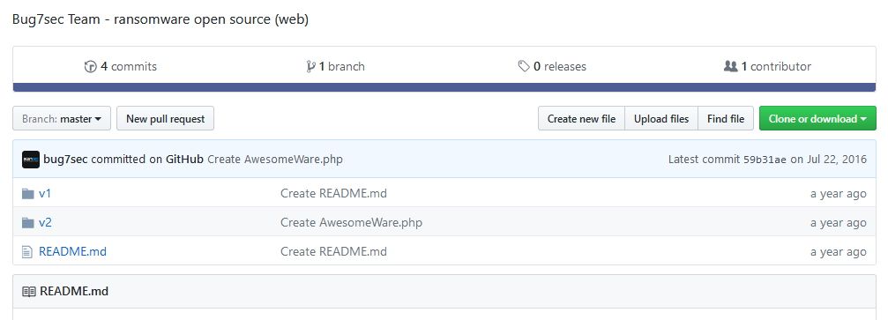Open the 1 branch link
This screenshot has height=320, width=888.
point(336,67)
